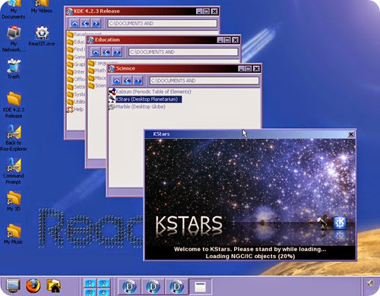
Task: Select KStars (Desktop Planetarium) entry
Action: tap(145, 99)
